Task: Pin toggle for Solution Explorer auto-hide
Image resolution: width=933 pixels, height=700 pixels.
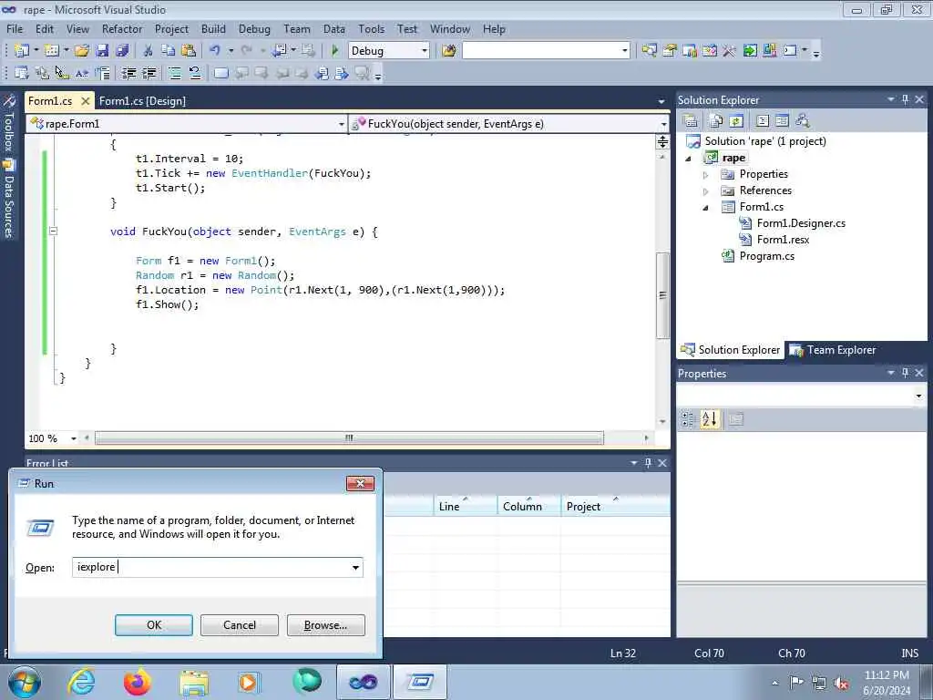Action: (x=905, y=100)
